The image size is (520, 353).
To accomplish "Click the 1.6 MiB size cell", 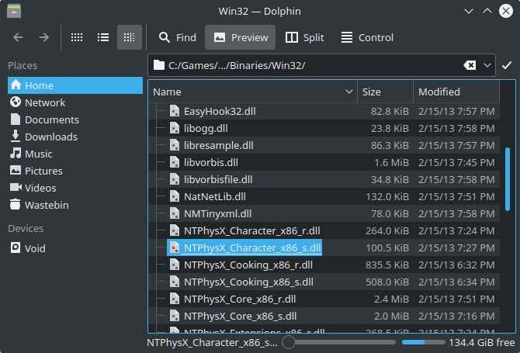I will coord(391,162).
